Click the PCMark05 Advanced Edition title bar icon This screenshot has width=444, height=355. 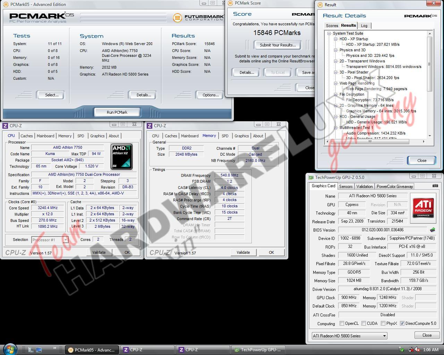point(6,4)
